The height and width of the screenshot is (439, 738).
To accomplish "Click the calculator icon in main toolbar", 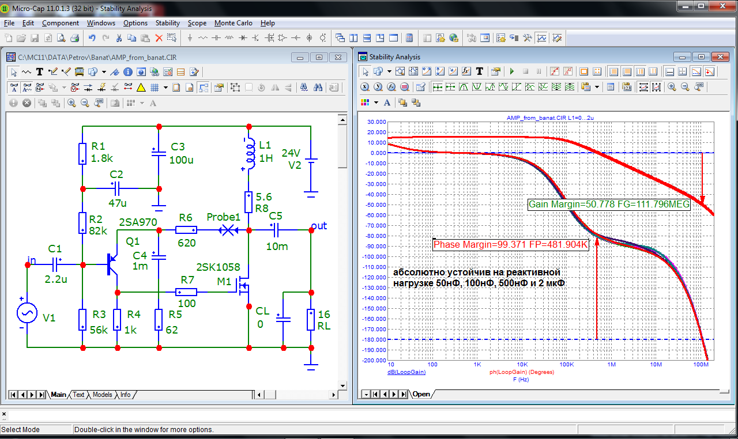I will [x=409, y=38].
